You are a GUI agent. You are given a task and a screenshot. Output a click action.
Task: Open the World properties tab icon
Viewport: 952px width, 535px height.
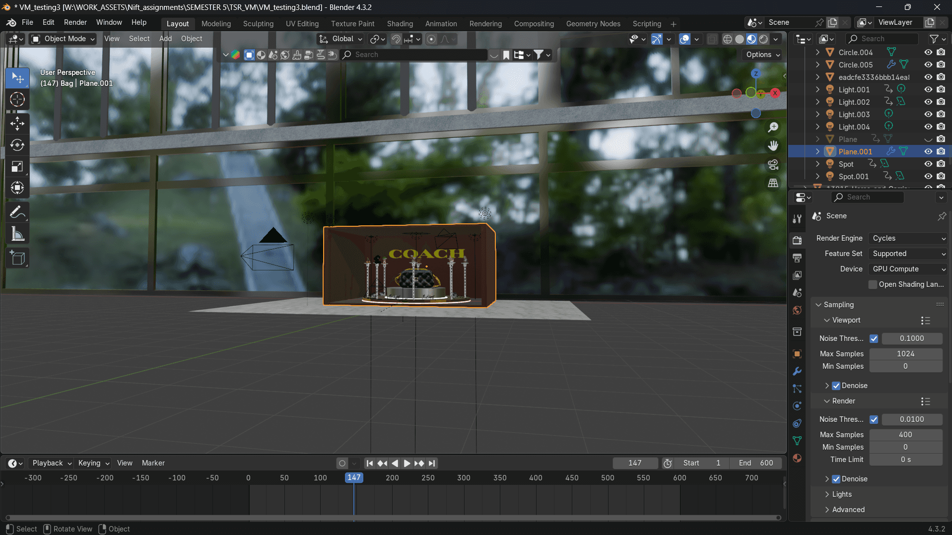click(797, 310)
